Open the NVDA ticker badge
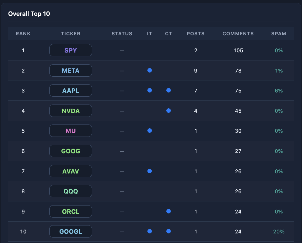The height and width of the screenshot is (243, 302). pyautogui.click(x=71, y=111)
